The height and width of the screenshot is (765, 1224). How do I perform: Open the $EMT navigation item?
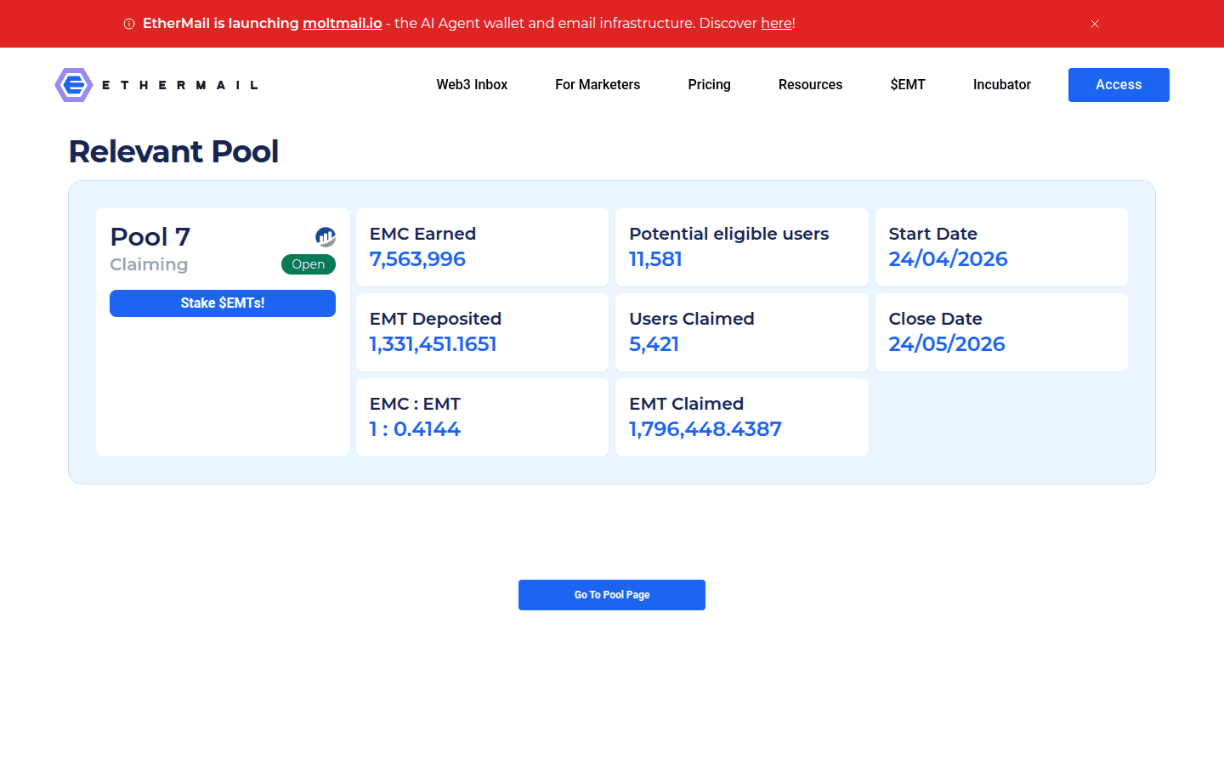pos(908,85)
